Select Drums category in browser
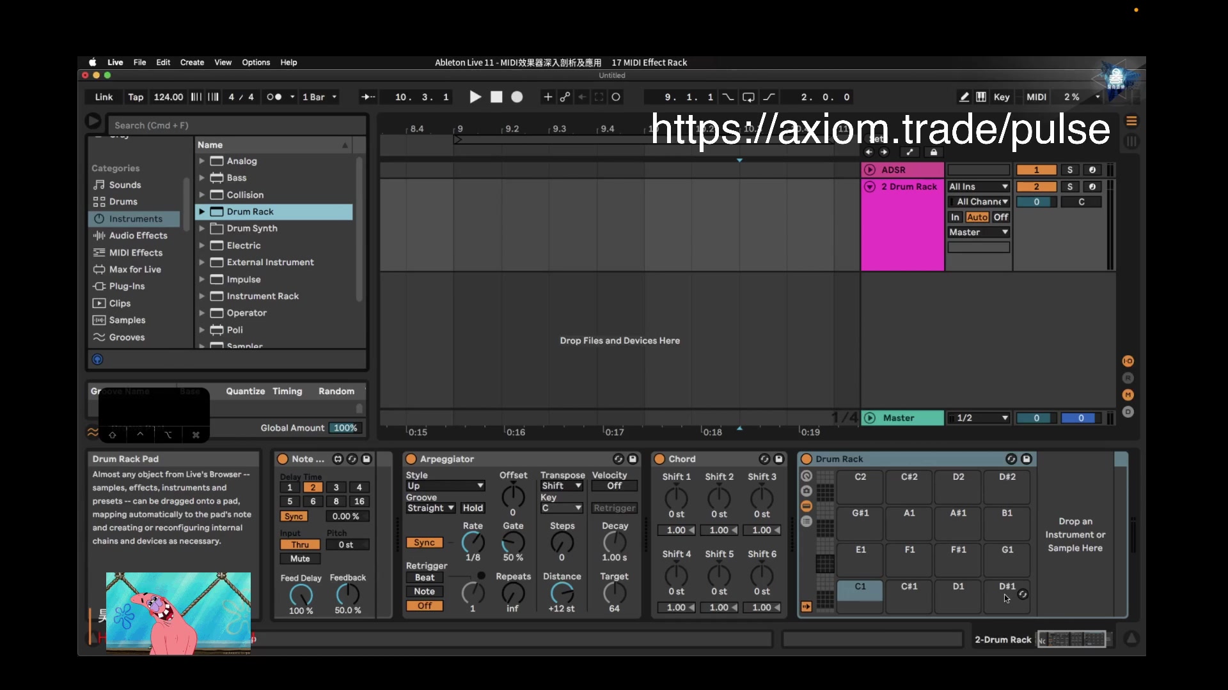Image resolution: width=1228 pixels, height=690 pixels. (123, 202)
